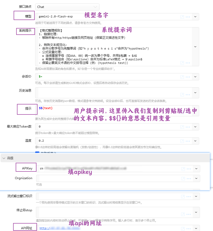
Task: Click the hint text starting 提示token数+最大响应token数
Action: [x=68, y=133]
